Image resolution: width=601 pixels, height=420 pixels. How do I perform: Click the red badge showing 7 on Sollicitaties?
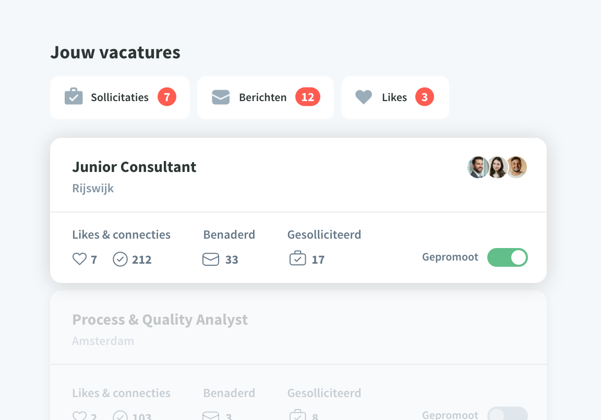pyautogui.click(x=167, y=97)
